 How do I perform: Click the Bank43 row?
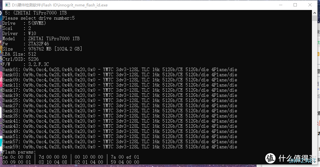120,126
